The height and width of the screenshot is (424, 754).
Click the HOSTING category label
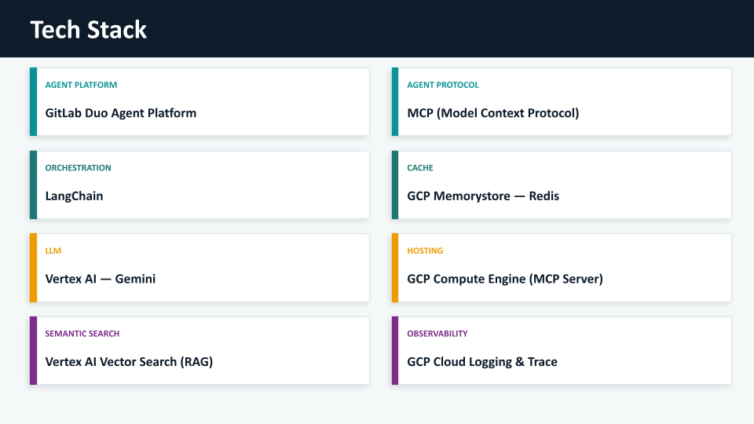pos(424,251)
